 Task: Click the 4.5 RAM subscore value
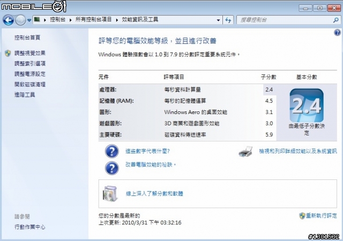coord(269,101)
